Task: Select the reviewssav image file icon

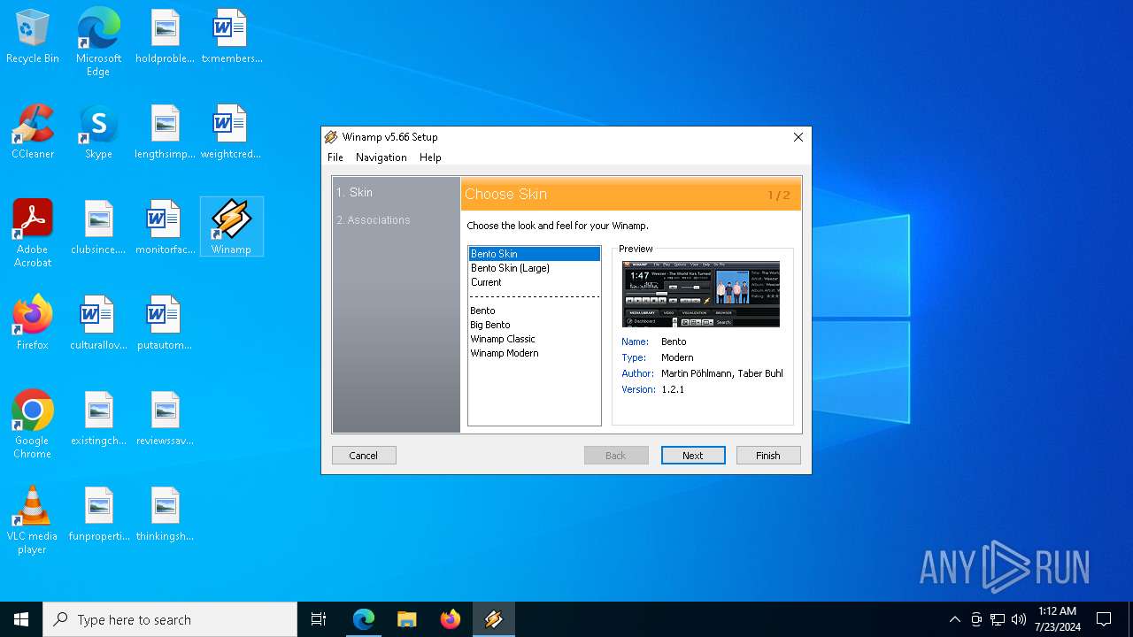Action: [x=165, y=418]
